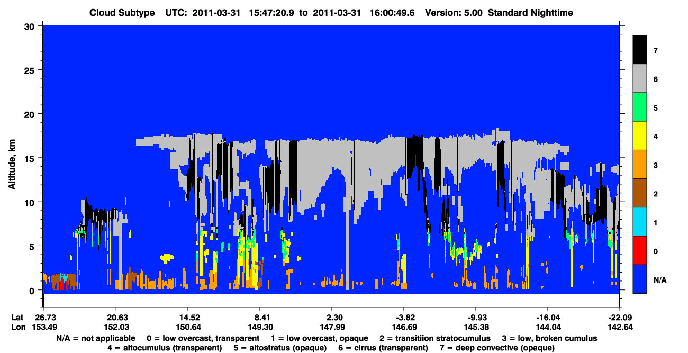Click the latitude value '14.52'

tap(187, 318)
